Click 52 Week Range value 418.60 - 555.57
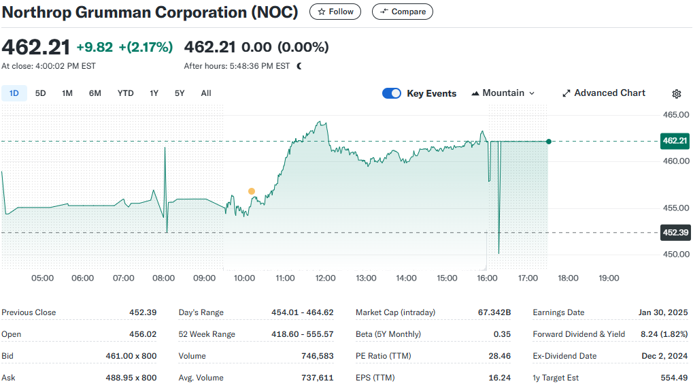 click(x=303, y=334)
